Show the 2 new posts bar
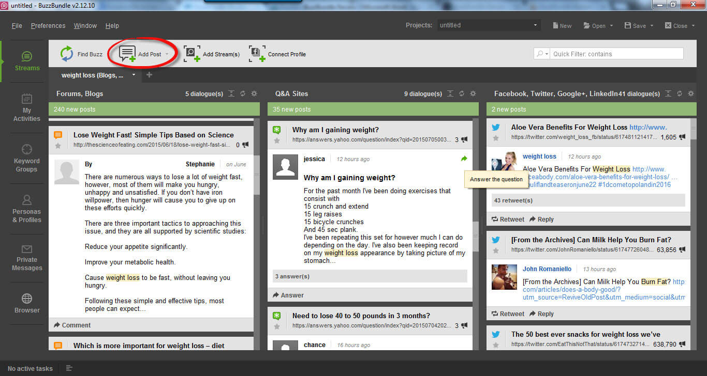This screenshot has width=707, height=376. 591,109
